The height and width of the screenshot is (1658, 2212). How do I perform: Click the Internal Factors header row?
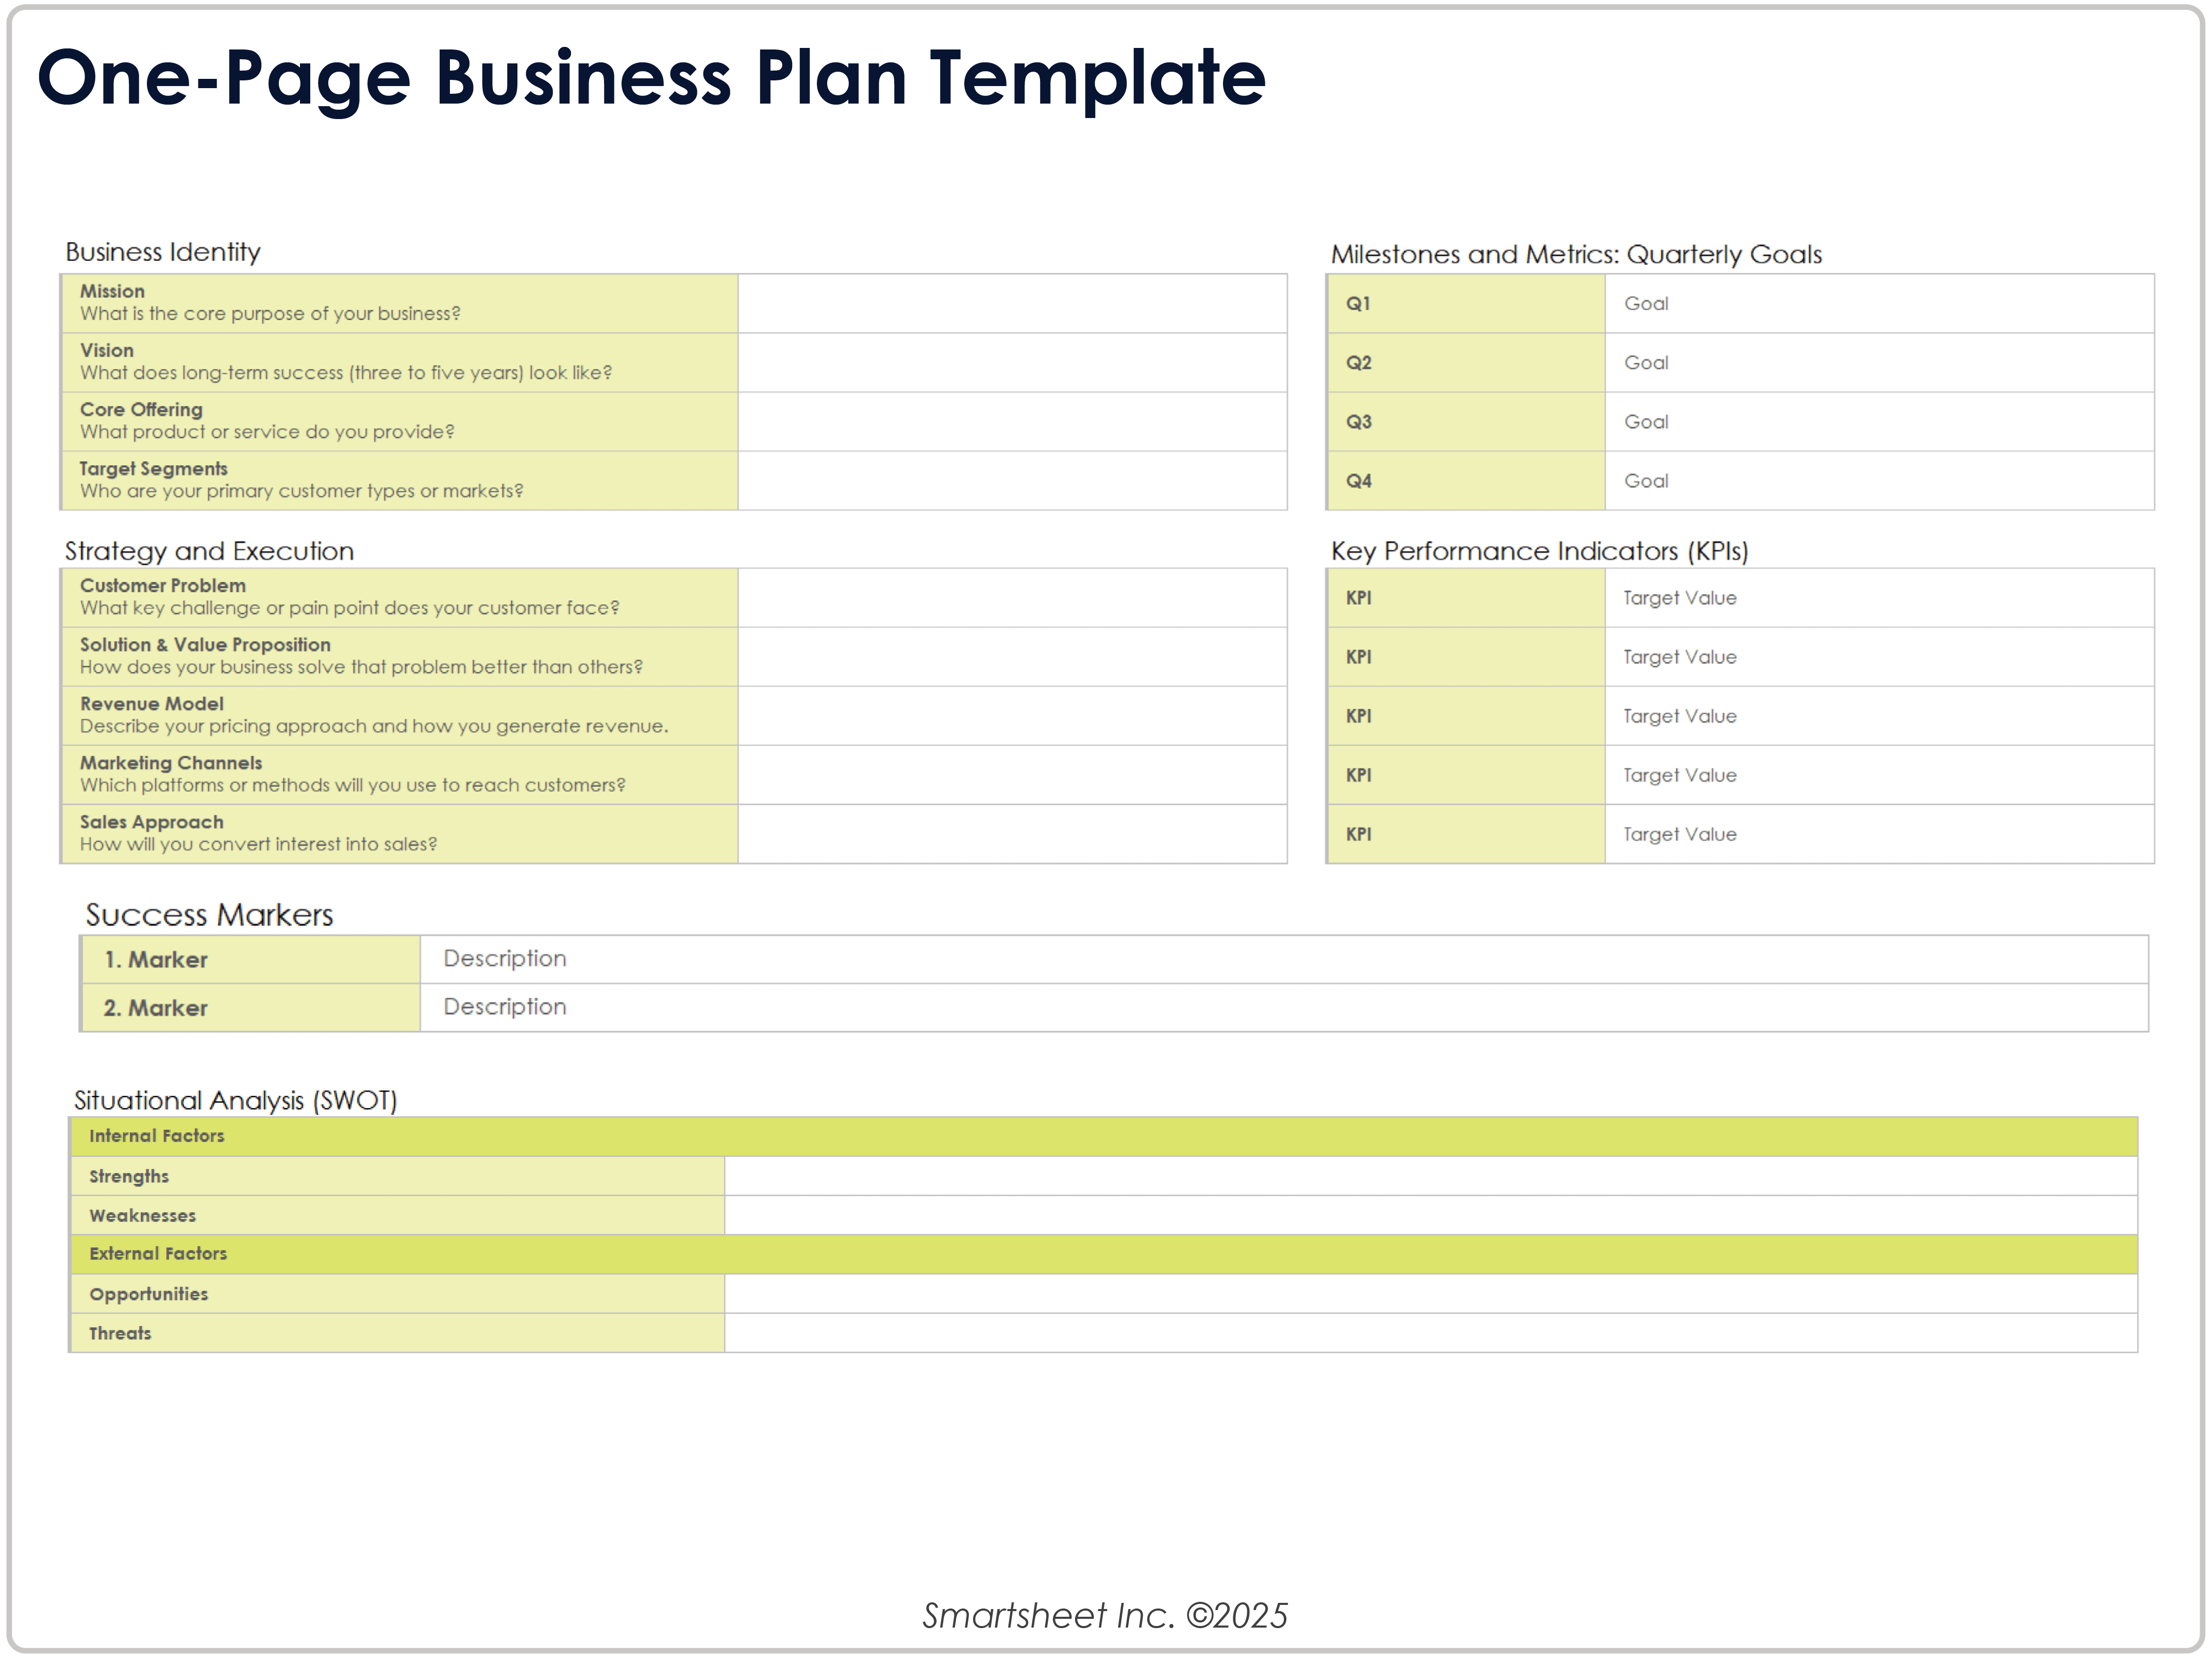click(x=1102, y=1136)
